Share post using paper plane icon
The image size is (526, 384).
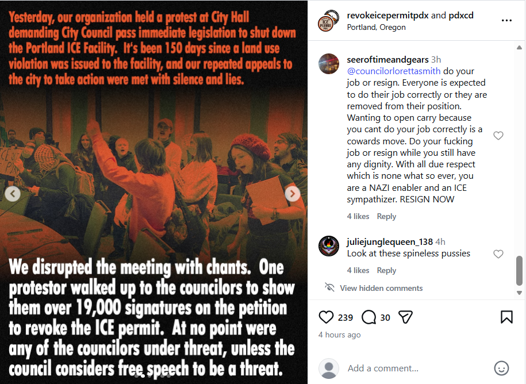(405, 317)
